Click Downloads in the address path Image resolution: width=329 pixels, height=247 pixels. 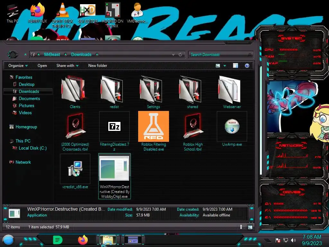81,55
